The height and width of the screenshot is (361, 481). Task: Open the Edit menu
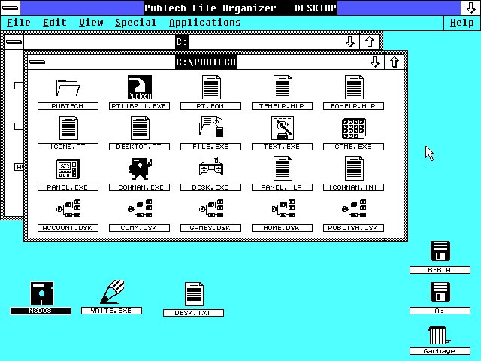[x=55, y=23]
